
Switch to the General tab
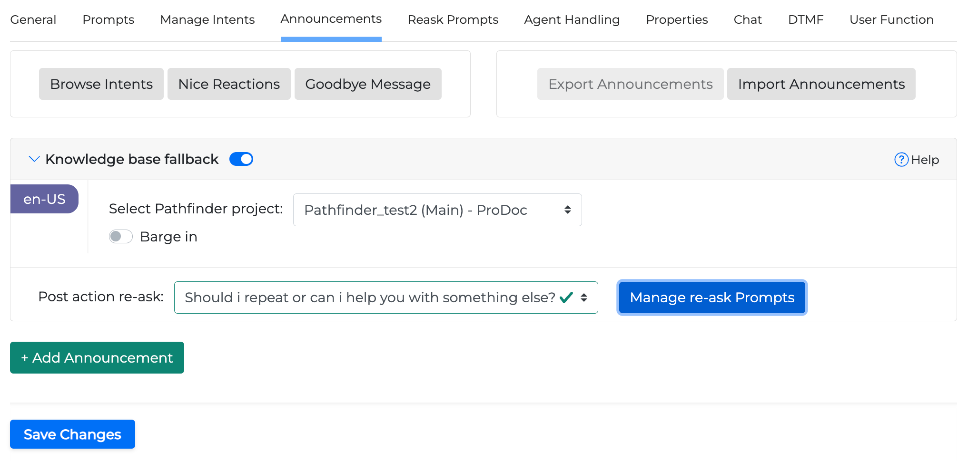point(33,19)
